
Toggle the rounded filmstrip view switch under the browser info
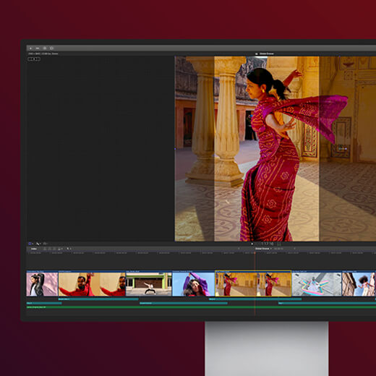[x=34, y=59]
